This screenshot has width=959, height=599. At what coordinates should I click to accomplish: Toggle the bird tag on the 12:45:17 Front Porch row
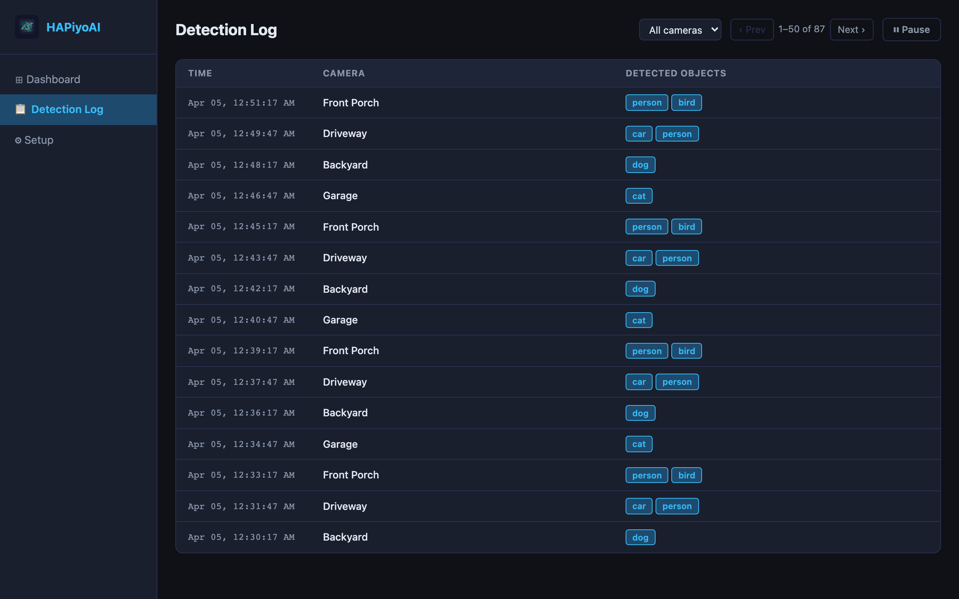pos(686,226)
